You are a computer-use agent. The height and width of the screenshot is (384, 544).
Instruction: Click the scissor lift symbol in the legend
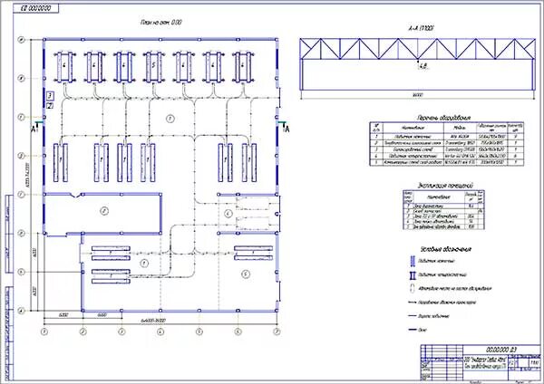tap(413, 261)
